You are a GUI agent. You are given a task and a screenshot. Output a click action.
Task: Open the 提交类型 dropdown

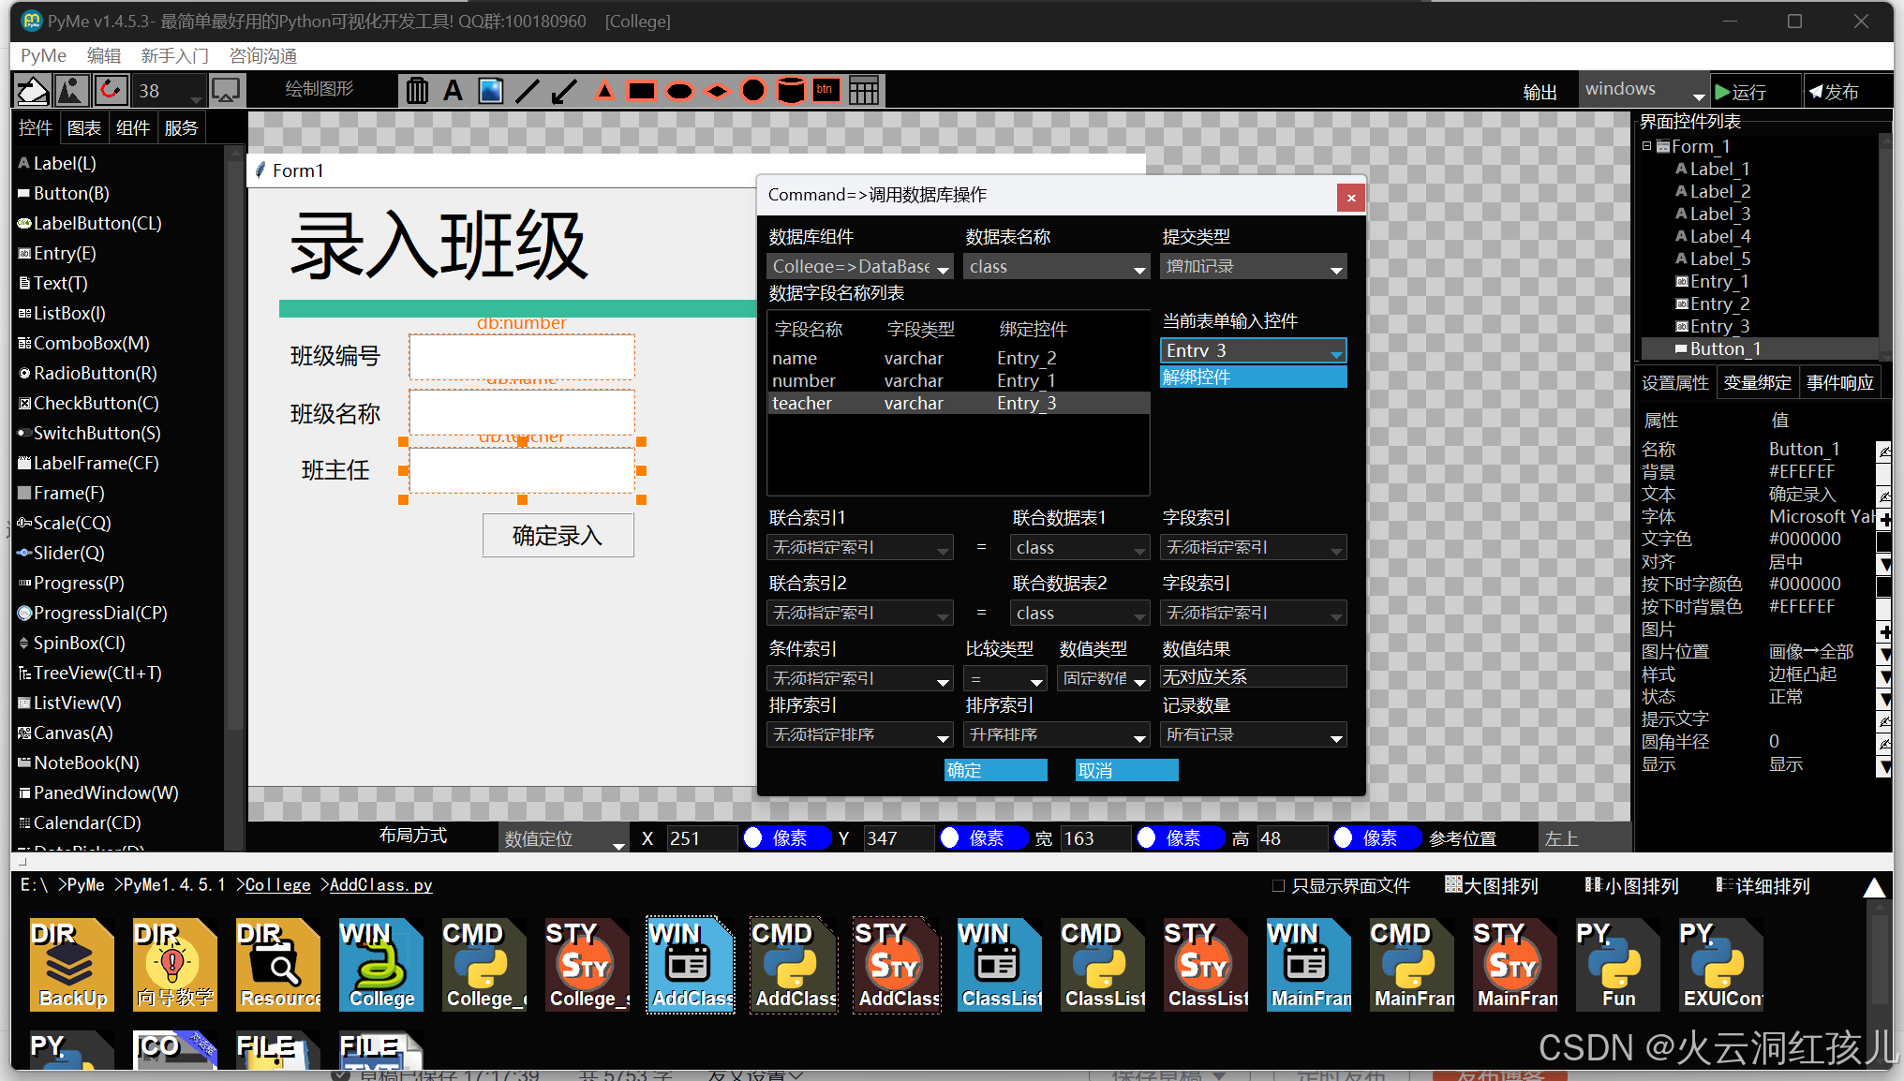tap(1253, 267)
